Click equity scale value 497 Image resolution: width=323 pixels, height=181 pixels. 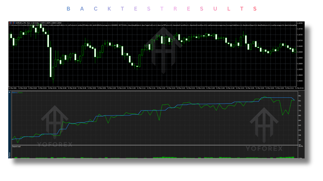point(300,140)
